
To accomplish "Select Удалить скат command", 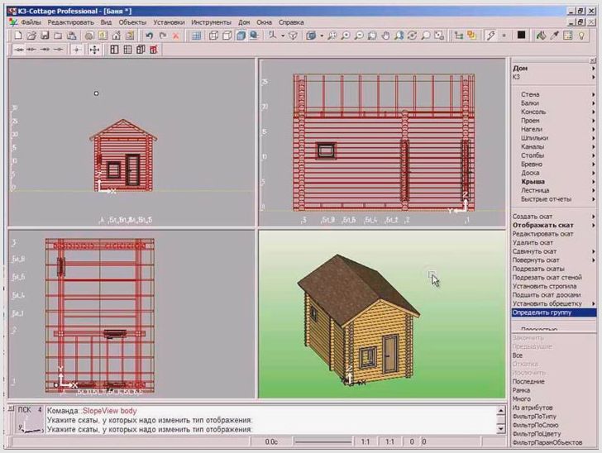I will click(533, 243).
